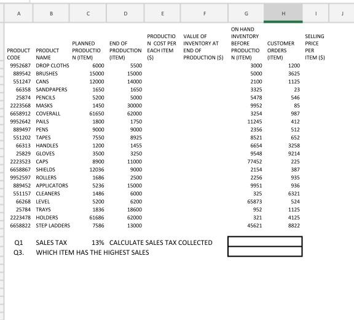Select the GLOVES product name cell
Viewport: 354px width, 320px height.
(45, 154)
